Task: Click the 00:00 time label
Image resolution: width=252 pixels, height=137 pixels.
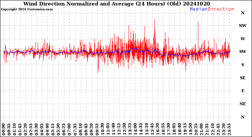Action: [4, 129]
